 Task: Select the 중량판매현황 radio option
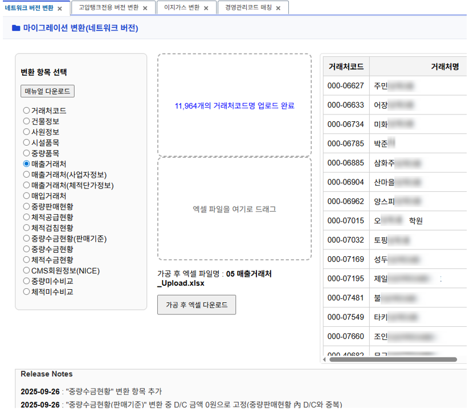pos(26,207)
